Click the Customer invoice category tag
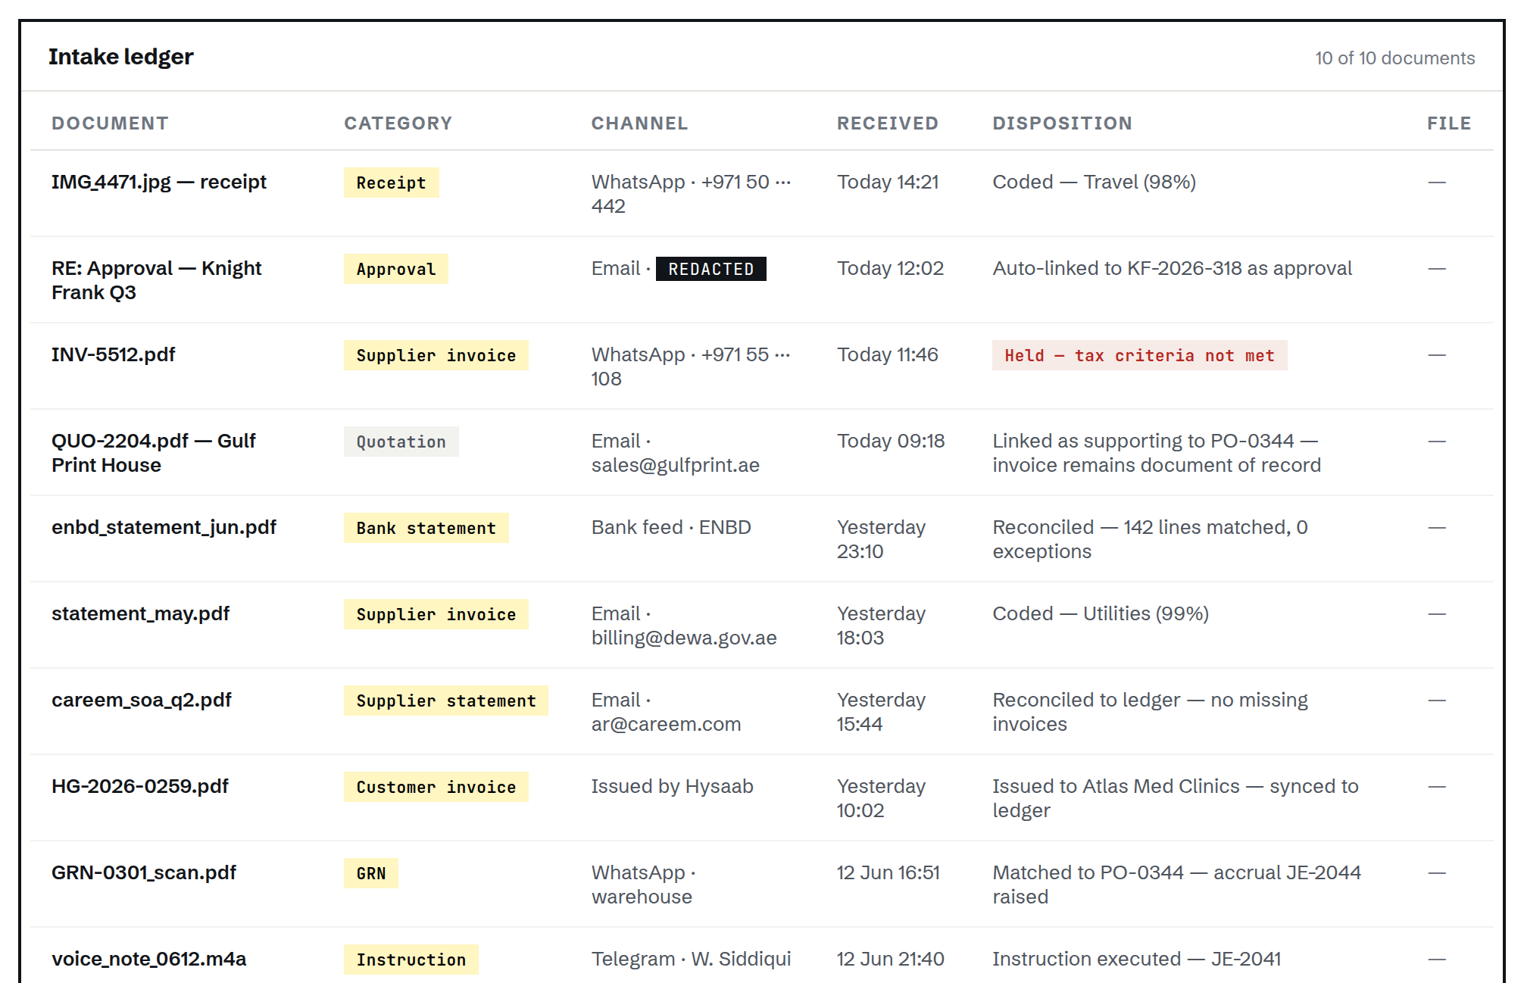The height and width of the screenshot is (983, 1524). [436, 787]
